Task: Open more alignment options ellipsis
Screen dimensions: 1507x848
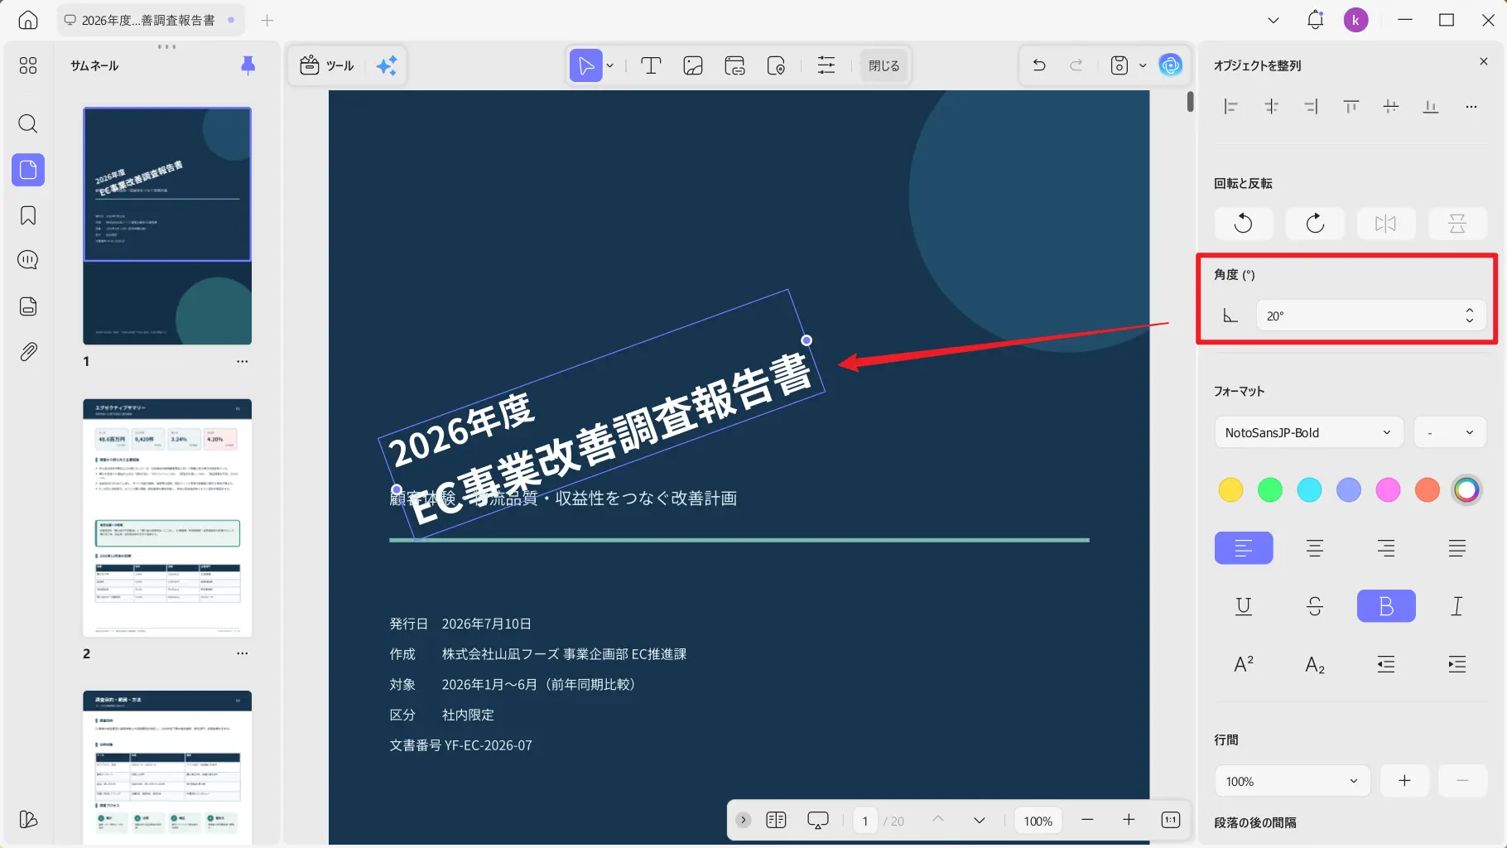Action: [1471, 107]
